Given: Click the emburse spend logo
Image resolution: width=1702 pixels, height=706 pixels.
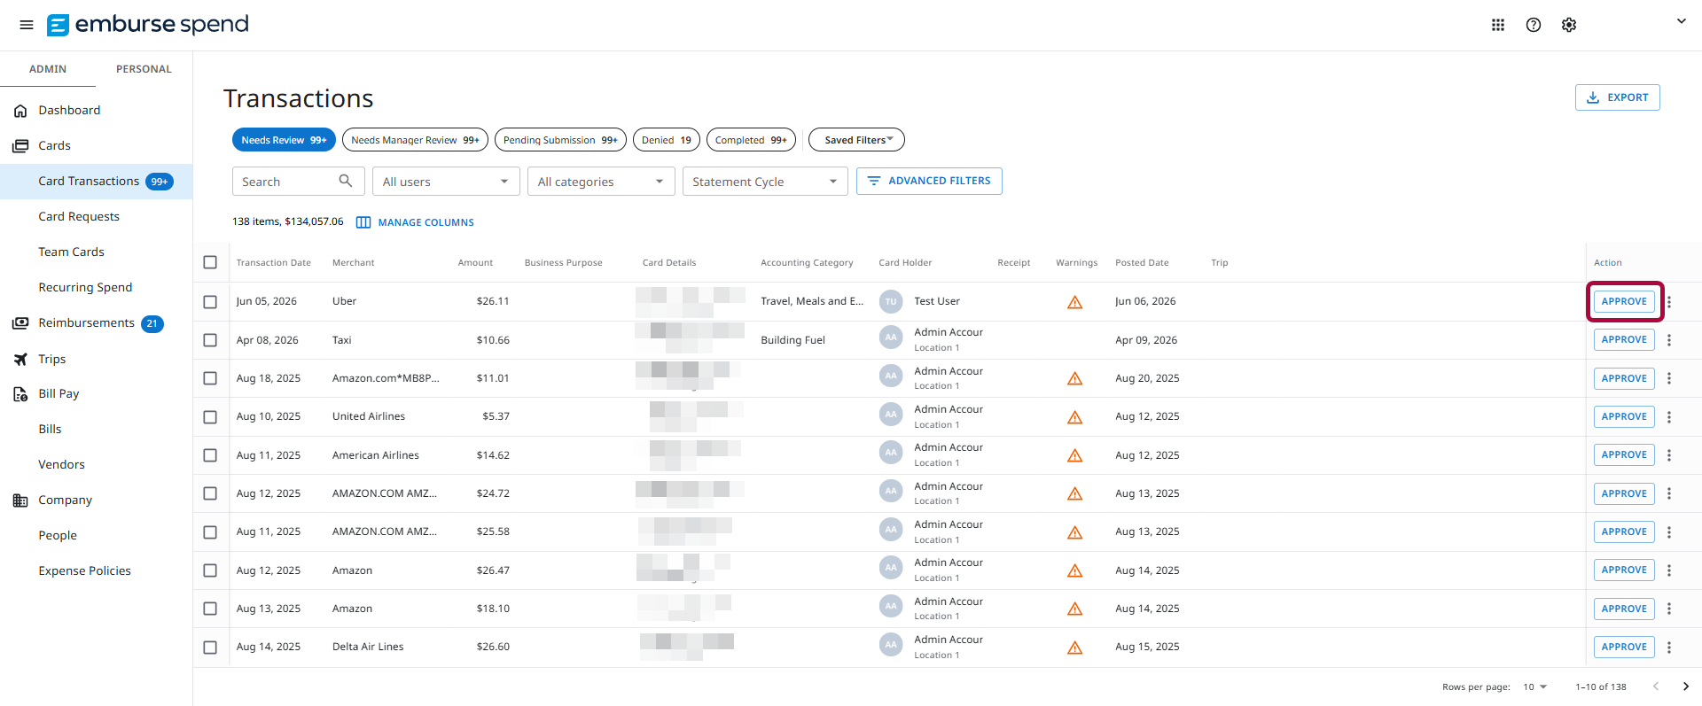Looking at the screenshot, I should click(148, 25).
